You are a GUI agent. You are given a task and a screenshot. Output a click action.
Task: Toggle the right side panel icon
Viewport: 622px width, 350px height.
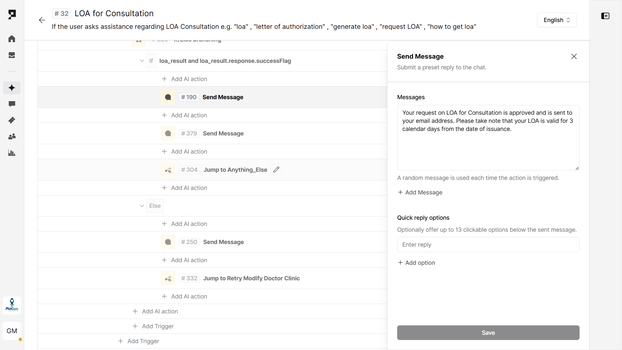(x=605, y=16)
